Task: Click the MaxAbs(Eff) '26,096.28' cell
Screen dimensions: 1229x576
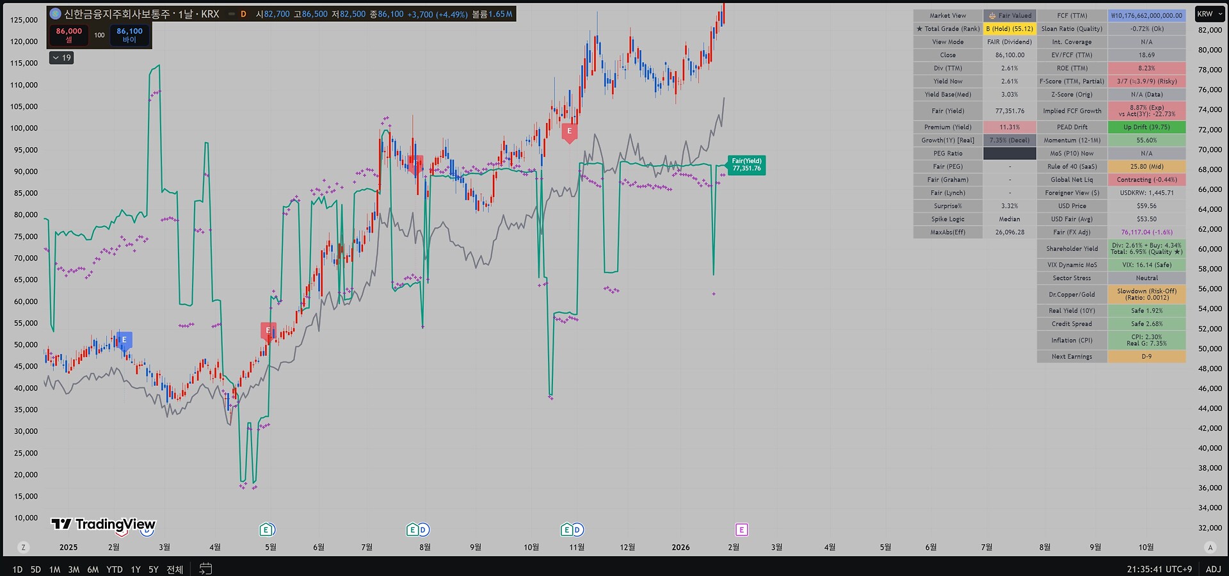Action: tap(1009, 232)
